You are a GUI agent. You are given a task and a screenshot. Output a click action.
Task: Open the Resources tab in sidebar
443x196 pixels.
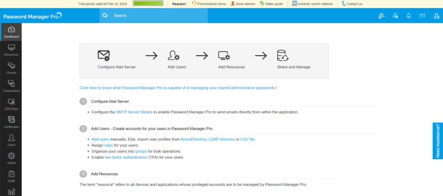click(x=11, y=50)
